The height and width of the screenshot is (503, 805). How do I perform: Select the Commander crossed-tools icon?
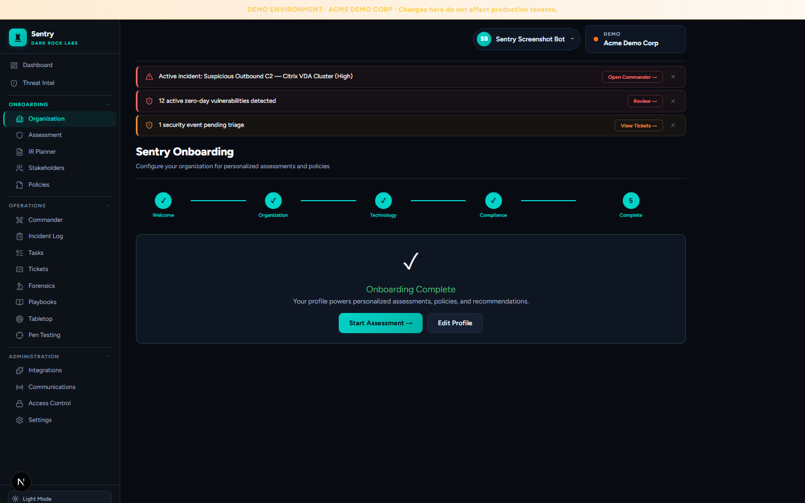click(20, 220)
